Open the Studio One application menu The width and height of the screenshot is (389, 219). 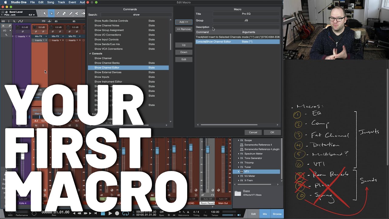pos(19,2)
